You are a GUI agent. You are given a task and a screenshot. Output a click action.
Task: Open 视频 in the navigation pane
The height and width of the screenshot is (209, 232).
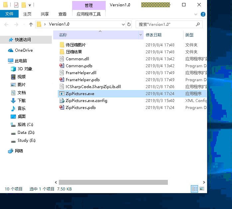tap(22, 77)
